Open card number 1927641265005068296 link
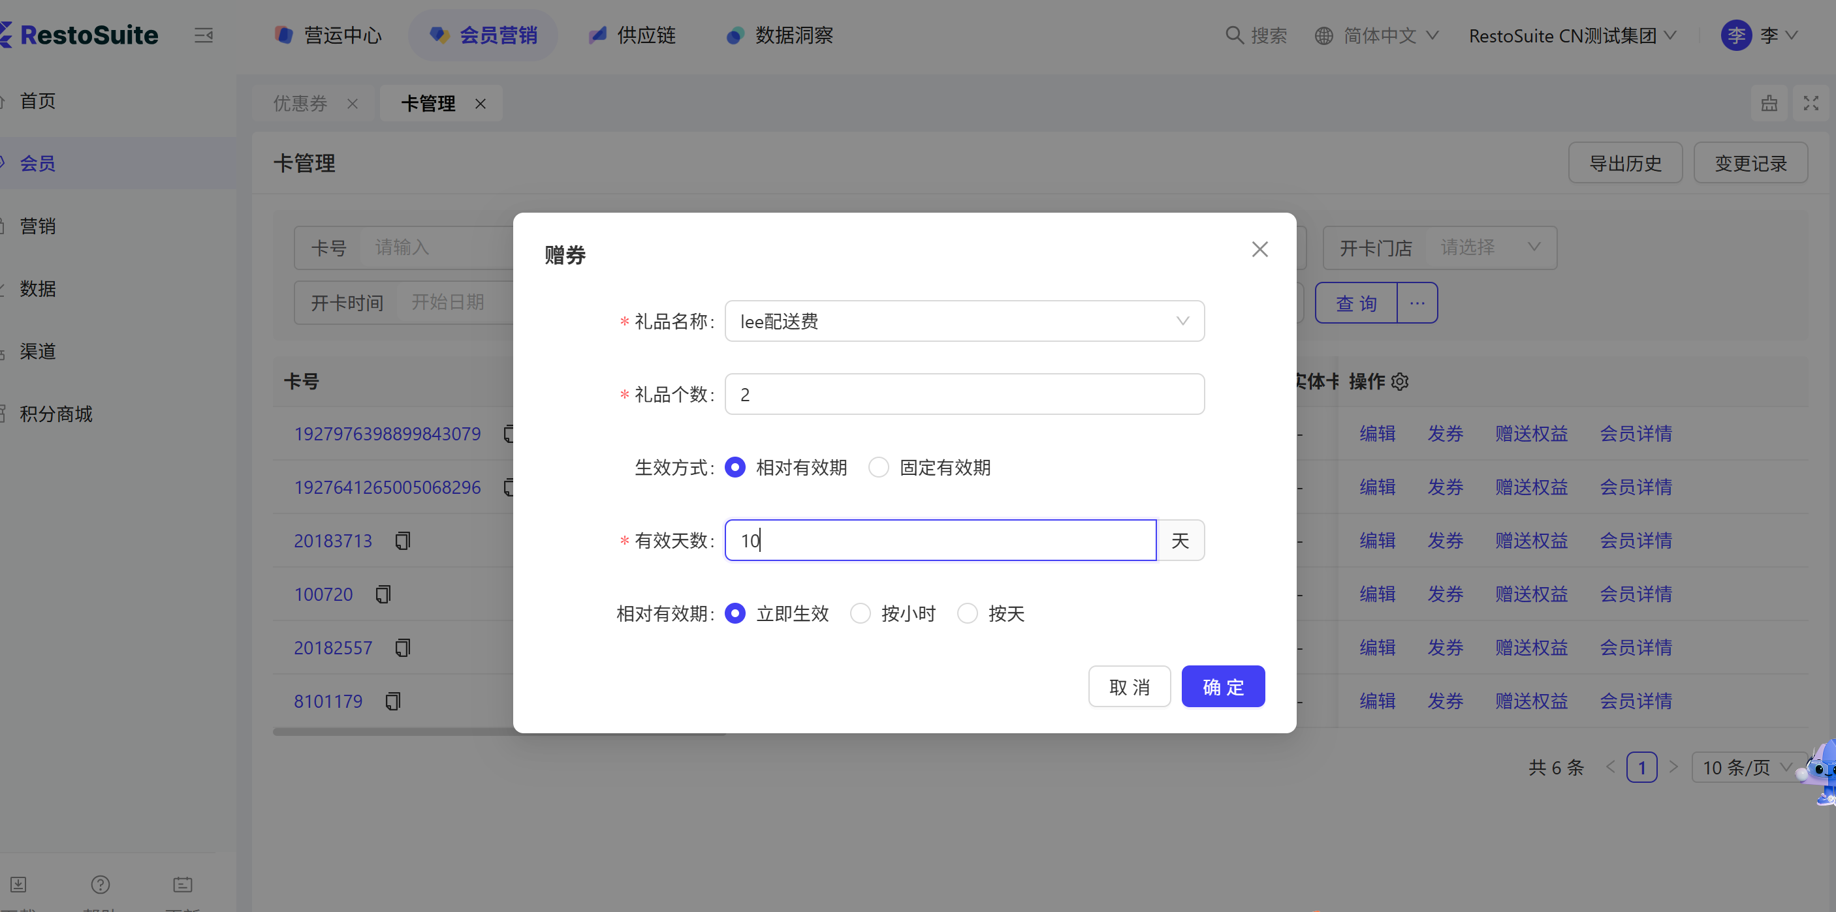This screenshot has height=912, width=1836. coord(387,488)
